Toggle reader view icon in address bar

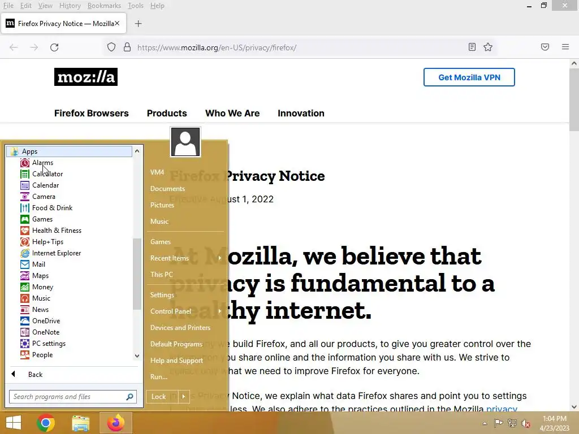click(472, 47)
